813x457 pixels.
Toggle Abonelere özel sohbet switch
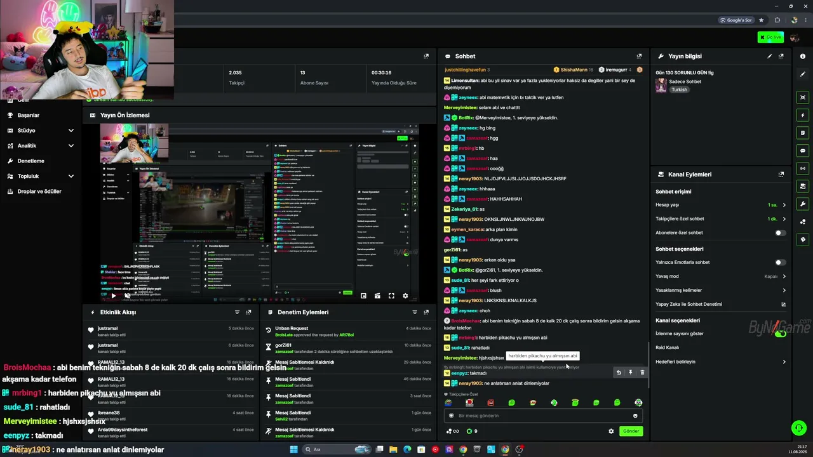(x=780, y=233)
